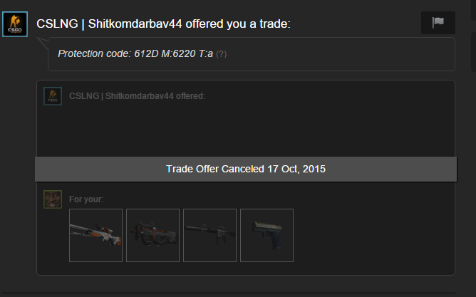Click the (?) help beside the protection code
This screenshot has height=297, width=476.
[222, 54]
